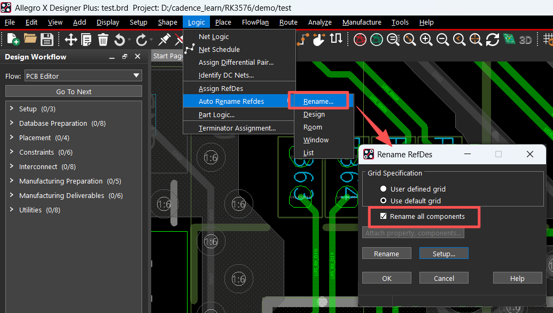Switch to the Start Page tab
The height and width of the screenshot is (313, 553).
tap(168, 56)
